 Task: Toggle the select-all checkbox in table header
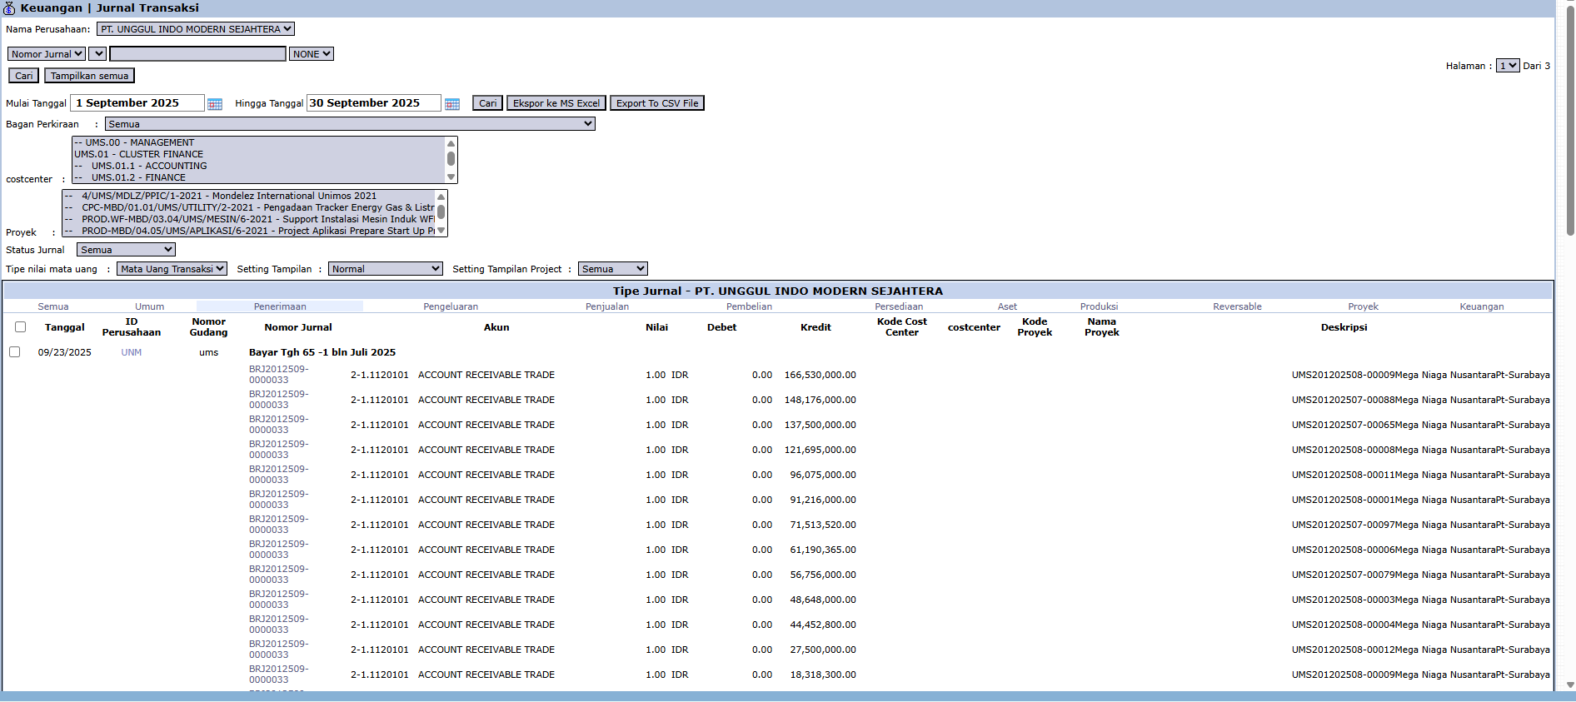point(21,327)
